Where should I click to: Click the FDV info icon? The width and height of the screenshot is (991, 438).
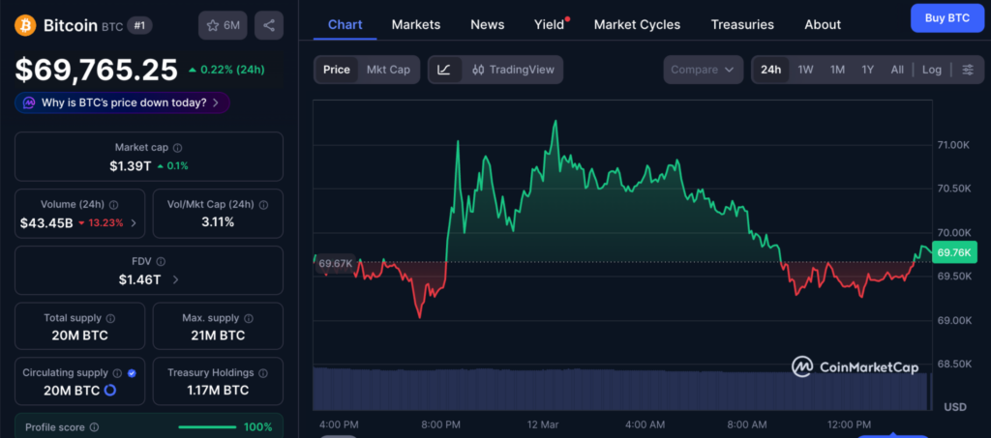tap(161, 261)
